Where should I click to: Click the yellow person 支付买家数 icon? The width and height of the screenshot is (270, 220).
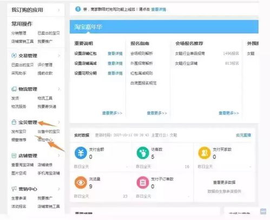pos(205,153)
